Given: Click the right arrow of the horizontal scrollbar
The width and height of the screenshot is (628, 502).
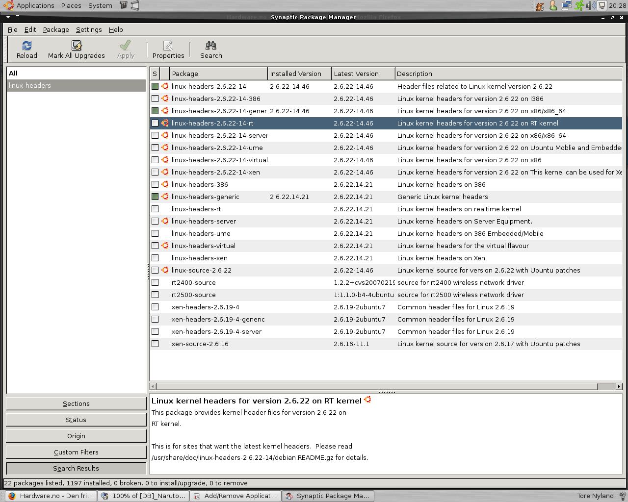Looking at the screenshot, I should 619,386.
